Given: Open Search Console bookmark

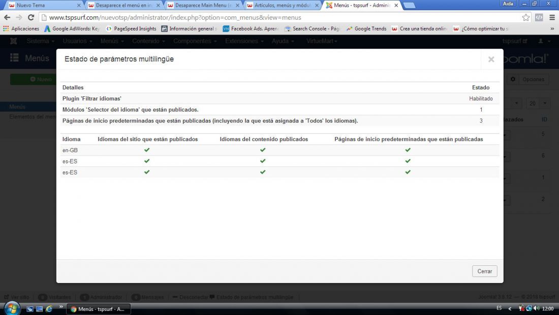Looking at the screenshot, I should [x=313, y=28].
